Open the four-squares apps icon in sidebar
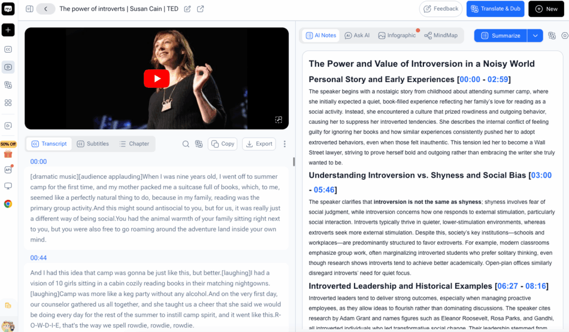Screen dimensions: 569x332 point(8,103)
